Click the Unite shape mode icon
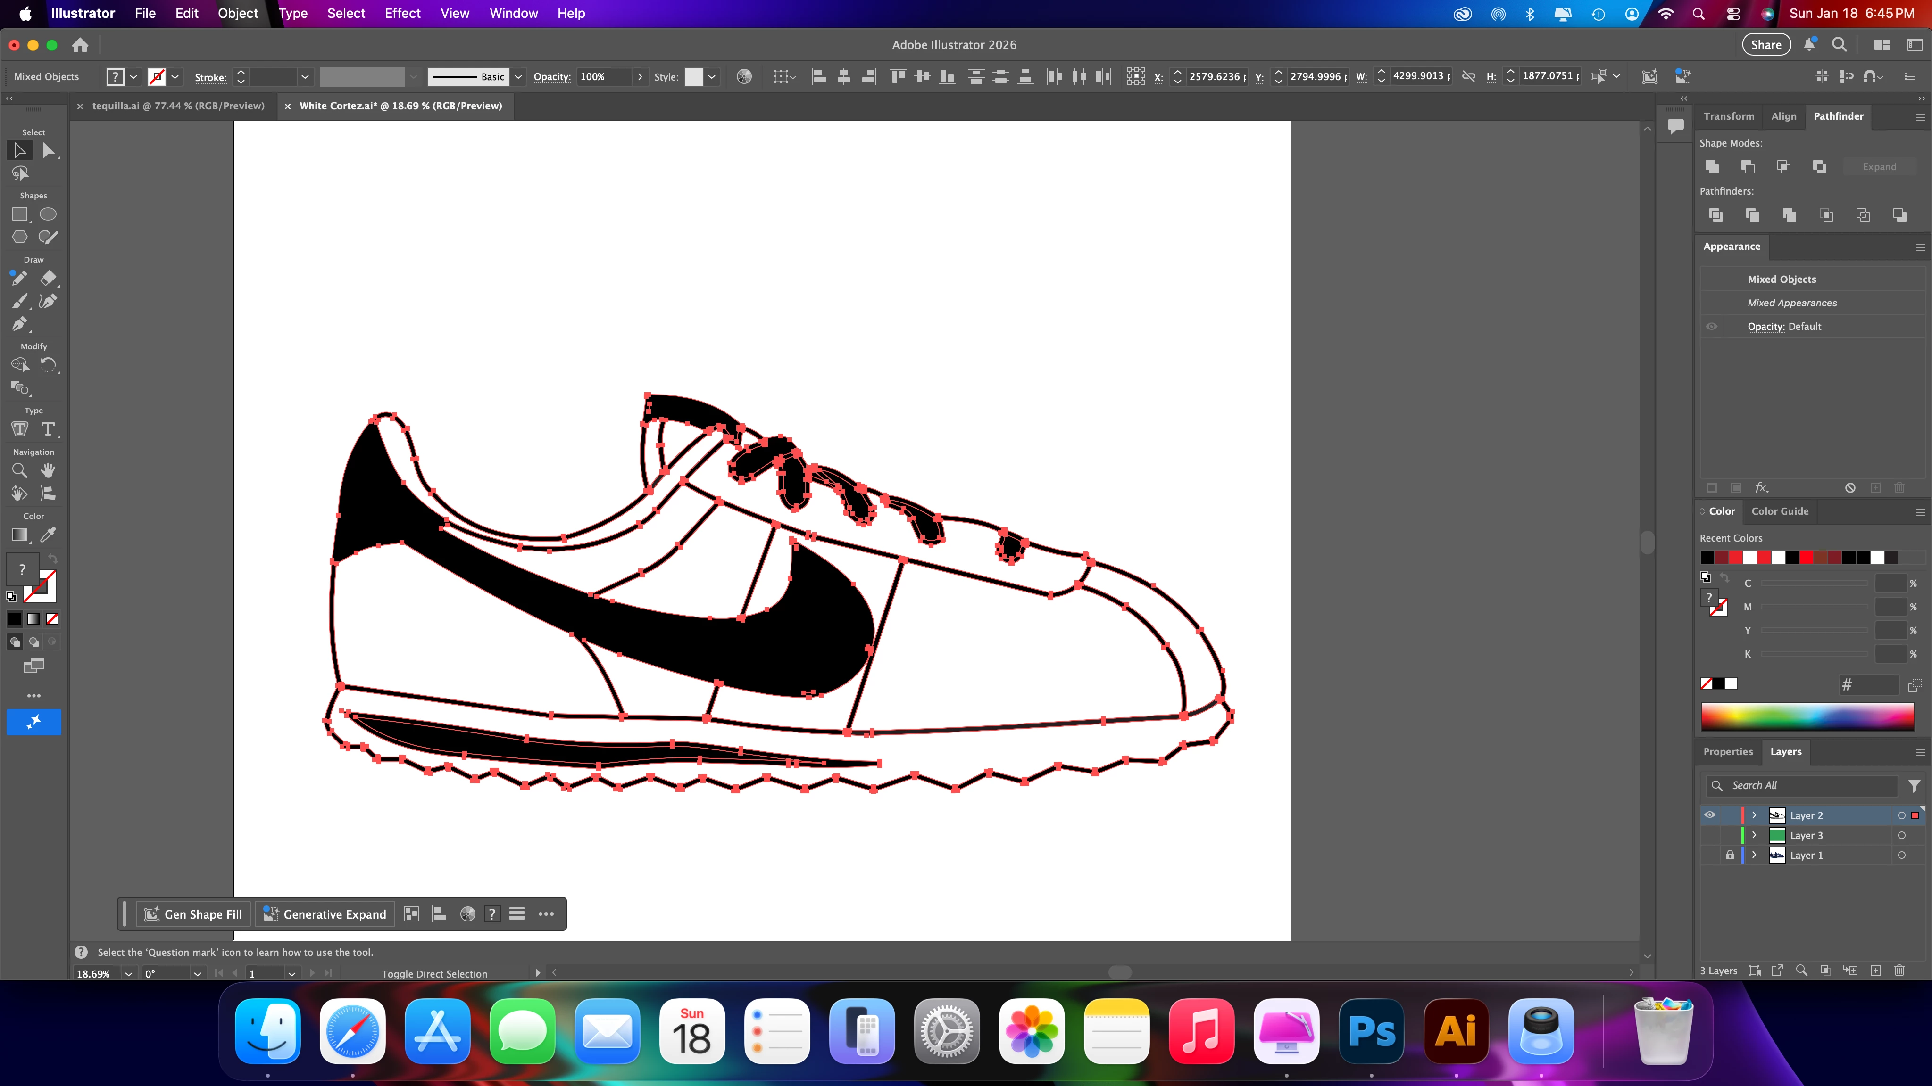This screenshot has height=1086, width=1932. pyautogui.click(x=1712, y=166)
